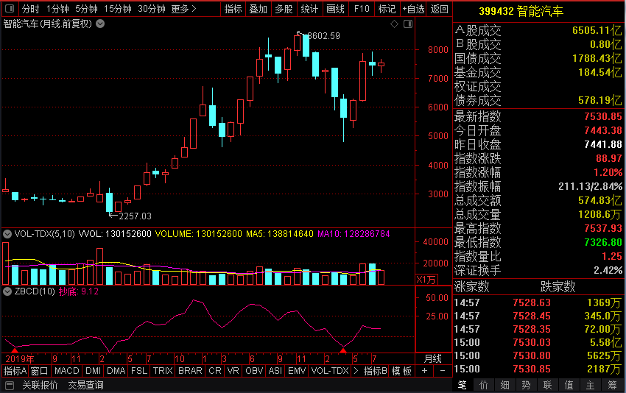
Task: Expand the ZBCD indicator dropdown arrow
Action: 7,291
